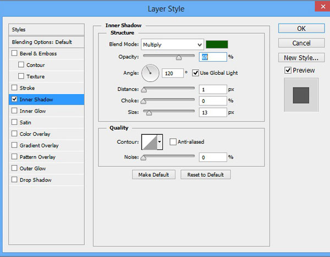Click the Reset to Default button

pyautogui.click(x=206, y=174)
